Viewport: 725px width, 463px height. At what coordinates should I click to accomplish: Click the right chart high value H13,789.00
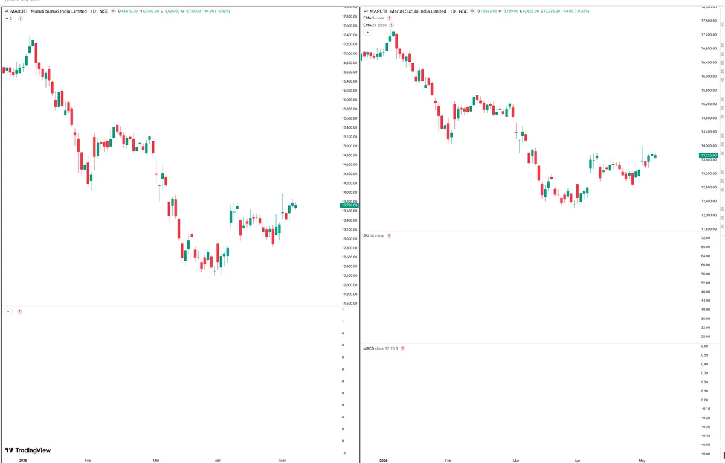pyautogui.click(x=509, y=11)
